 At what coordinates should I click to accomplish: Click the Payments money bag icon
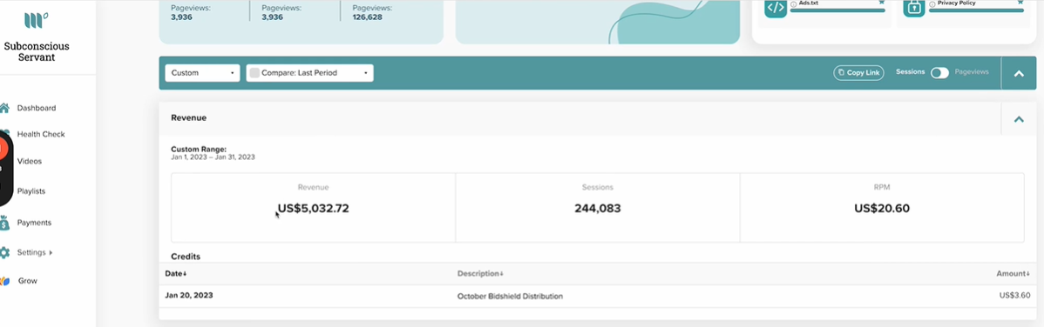click(4, 223)
